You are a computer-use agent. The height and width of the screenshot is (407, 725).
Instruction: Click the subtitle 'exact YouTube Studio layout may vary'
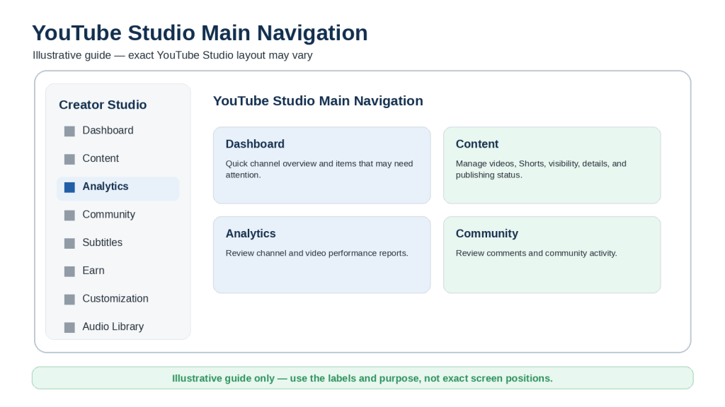(220, 55)
